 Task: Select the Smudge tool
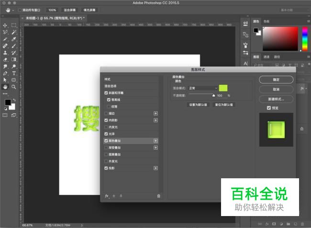[x=5, y=66]
